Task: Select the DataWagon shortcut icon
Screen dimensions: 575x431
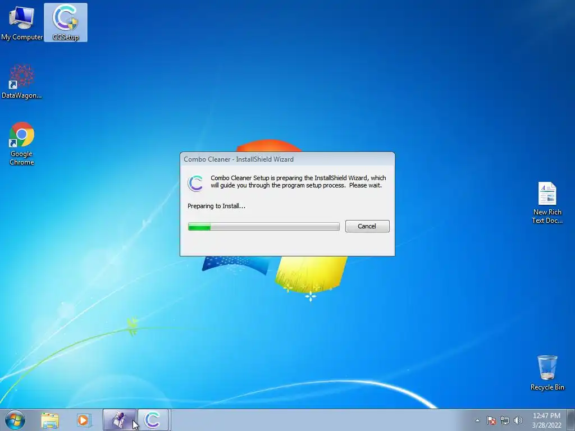Action: coord(22,81)
